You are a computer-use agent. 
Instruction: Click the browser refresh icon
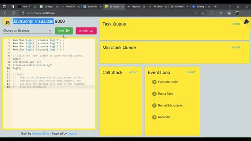(x=13, y=13)
